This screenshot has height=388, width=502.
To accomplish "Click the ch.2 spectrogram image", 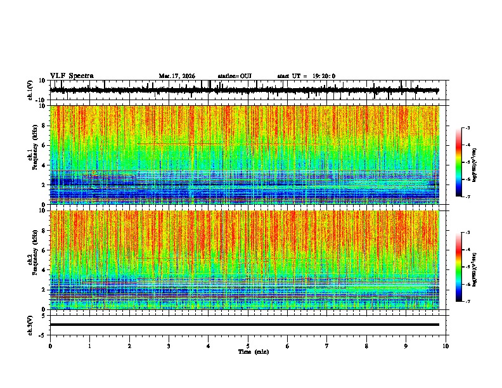I will pyautogui.click(x=244, y=260).
